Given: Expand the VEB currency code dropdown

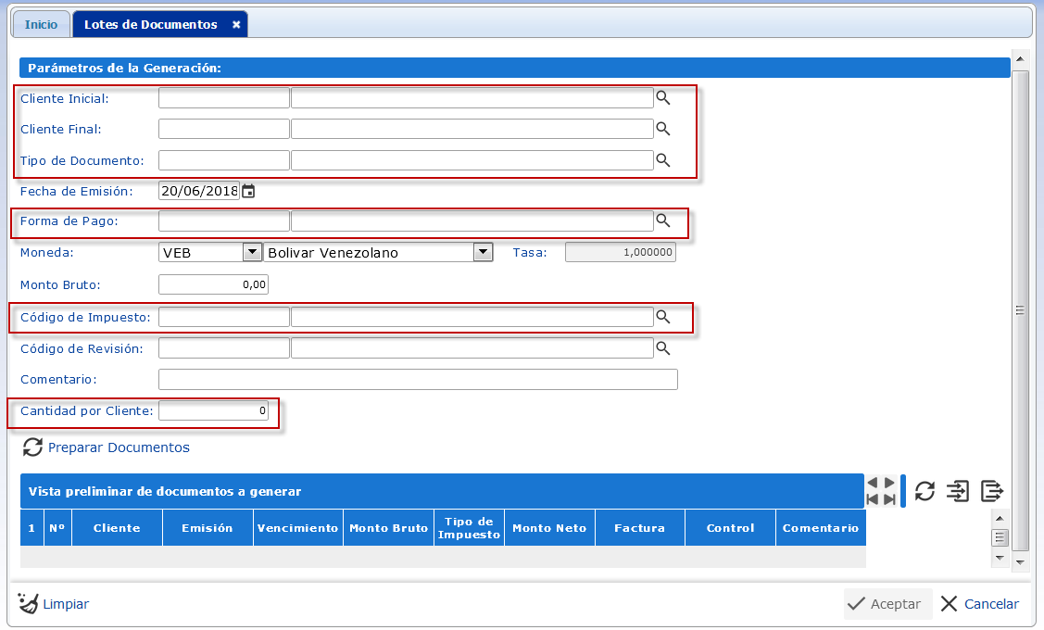Looking at the screenshot, I should pyautogui.click(x=252, y=252).
